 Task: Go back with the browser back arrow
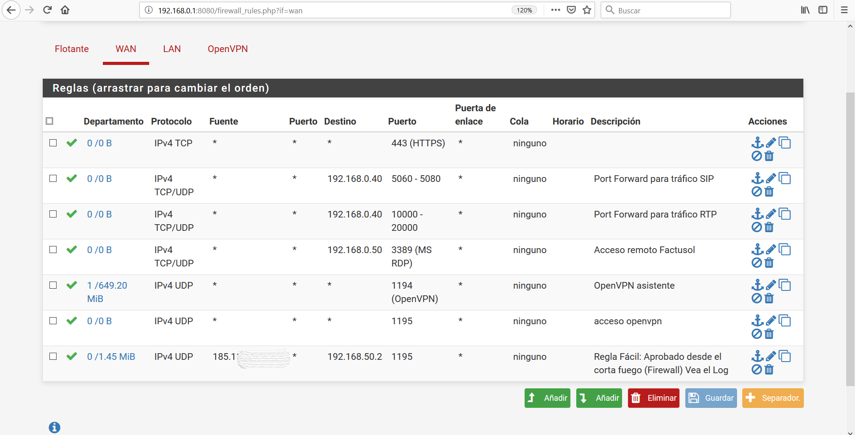pyautogui.click(x=11, y=10)
